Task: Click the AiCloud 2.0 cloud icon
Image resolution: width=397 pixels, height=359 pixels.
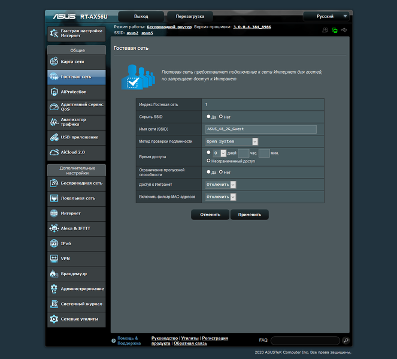Action: click(x=54, y=152)
